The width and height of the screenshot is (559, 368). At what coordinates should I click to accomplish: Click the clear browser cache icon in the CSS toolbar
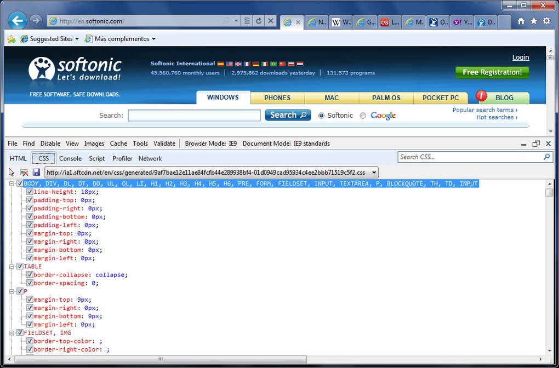(24, 173)
